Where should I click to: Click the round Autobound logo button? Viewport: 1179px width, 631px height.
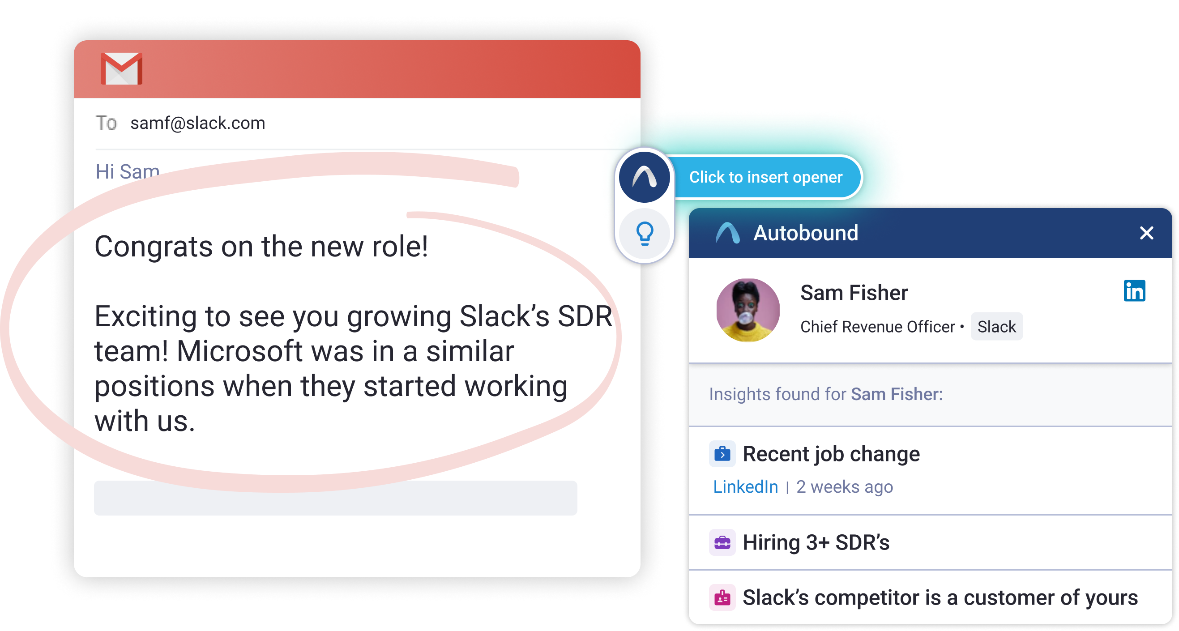coord(645,177)
